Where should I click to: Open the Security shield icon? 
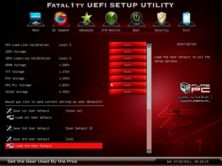coord(162,19)
